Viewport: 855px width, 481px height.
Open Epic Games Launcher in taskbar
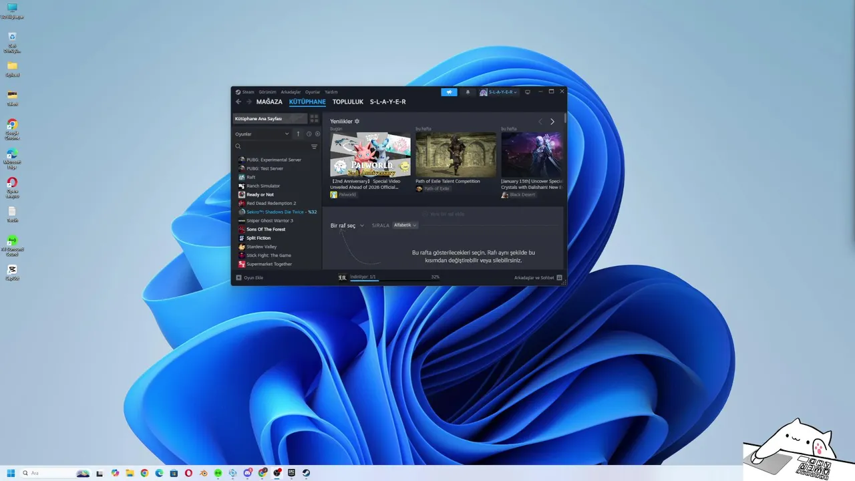coord(291,473)
